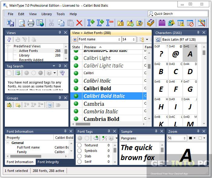Switch to the Font Information tab

[20, 162]
